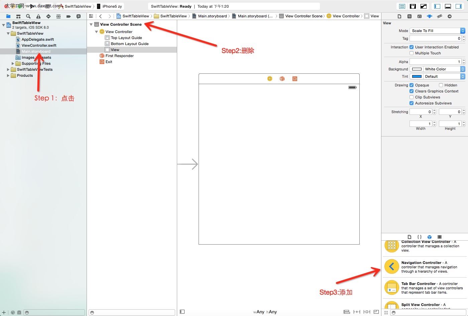Open the Navigation Controller library object
The width and height of the screenshot is (468, 316).
[x=391, y=267]
